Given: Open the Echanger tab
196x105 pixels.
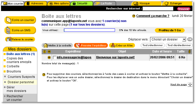Looking at the screenshot, I should pos(177,3).
